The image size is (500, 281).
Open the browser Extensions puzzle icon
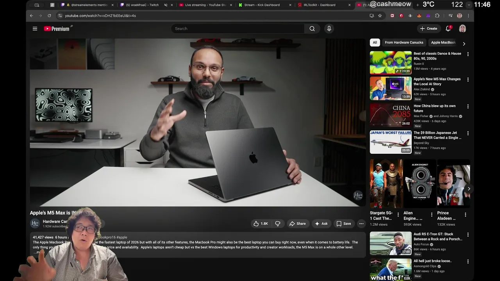[437, 16]
